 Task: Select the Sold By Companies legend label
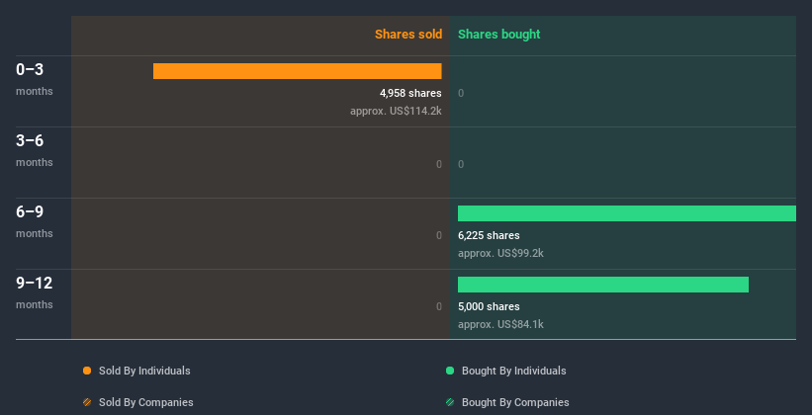146,402
